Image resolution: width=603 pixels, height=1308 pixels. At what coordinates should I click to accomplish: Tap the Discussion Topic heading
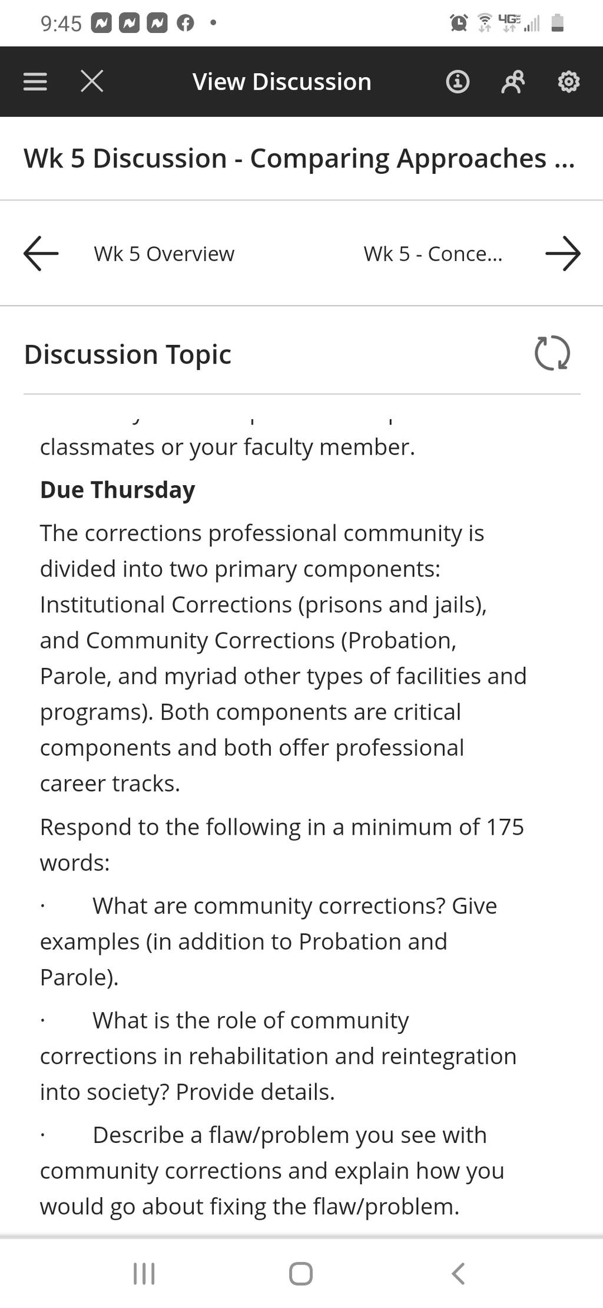tap(127, 354)
